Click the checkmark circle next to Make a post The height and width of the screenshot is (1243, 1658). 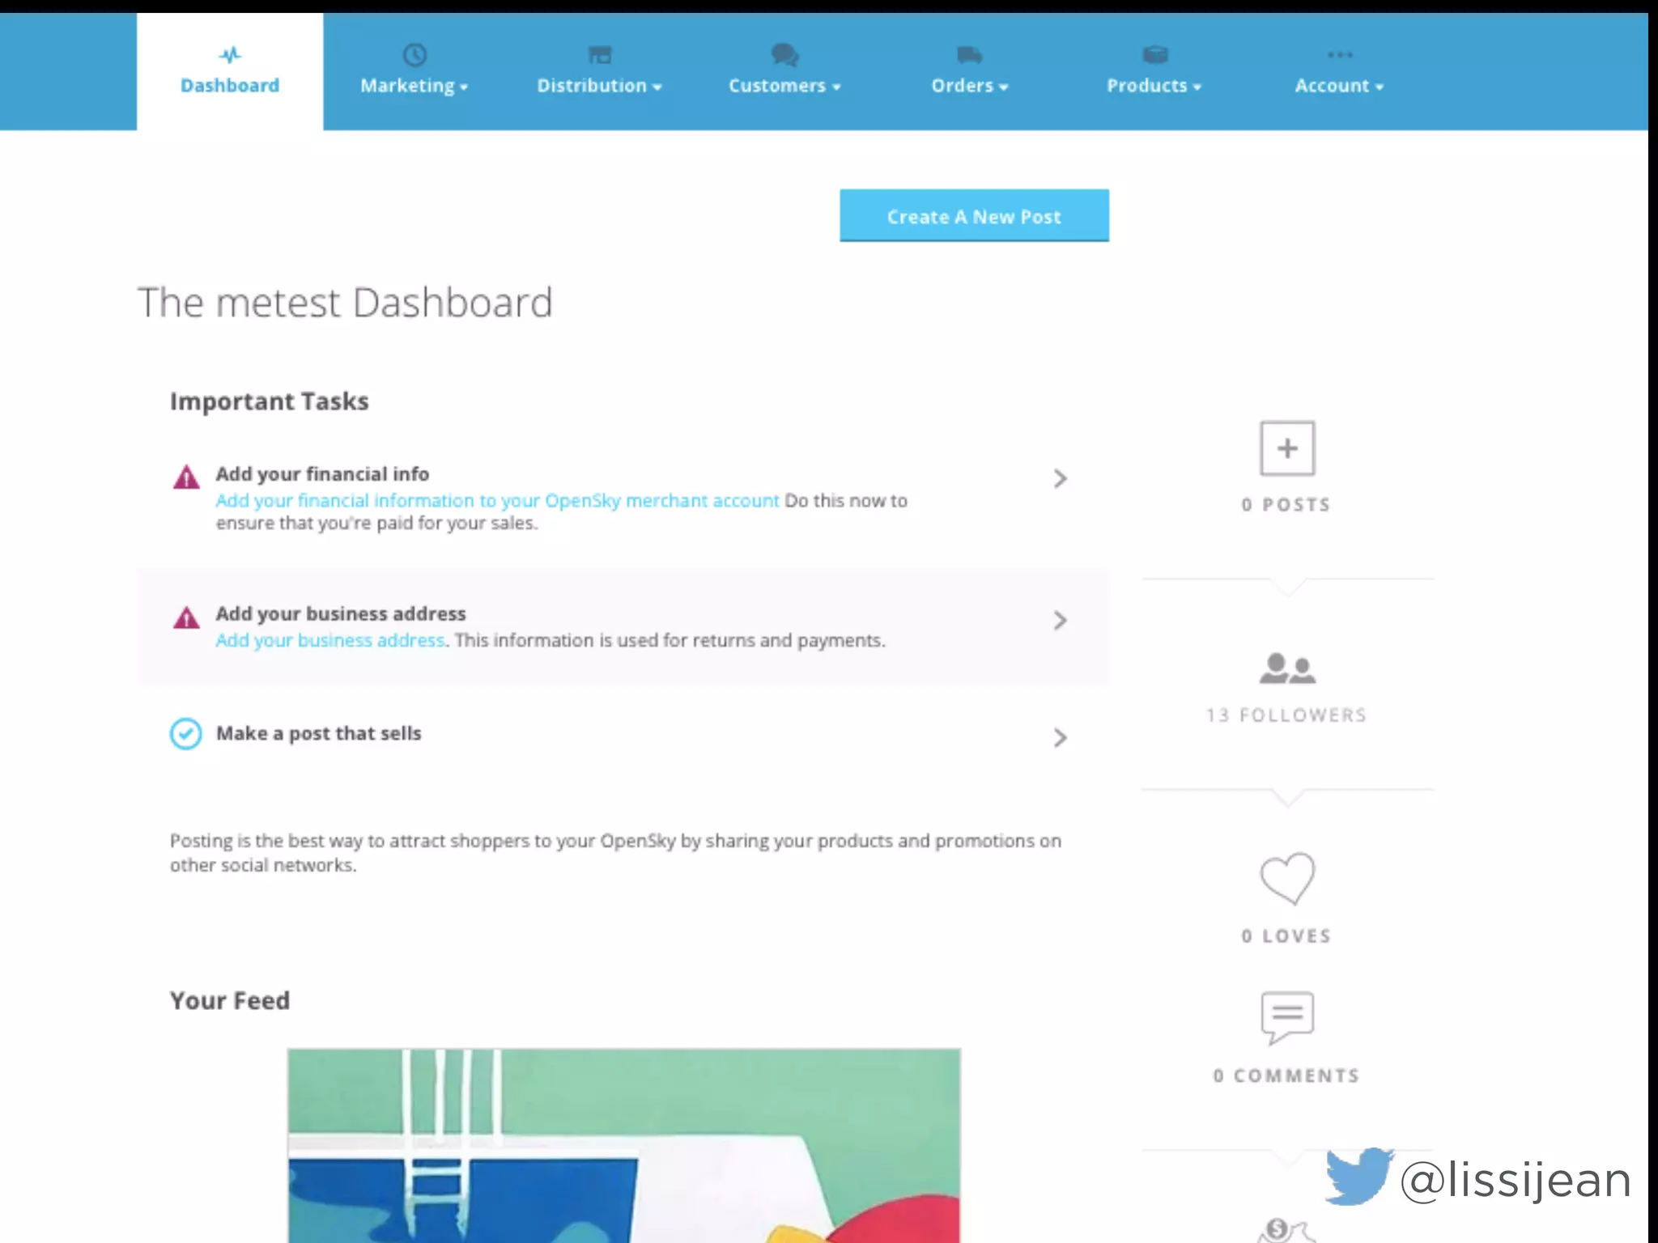pos(186,734)
